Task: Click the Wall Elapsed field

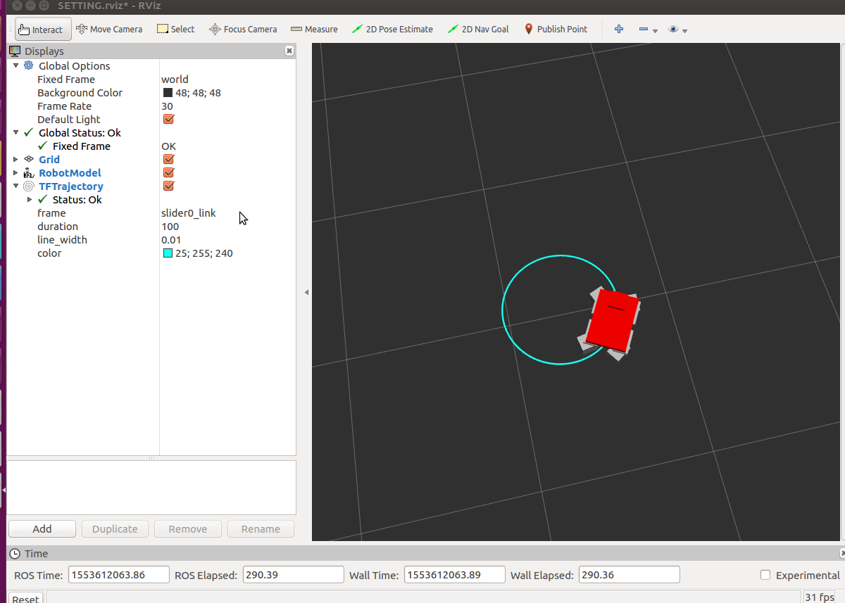Action: point(630,575)
